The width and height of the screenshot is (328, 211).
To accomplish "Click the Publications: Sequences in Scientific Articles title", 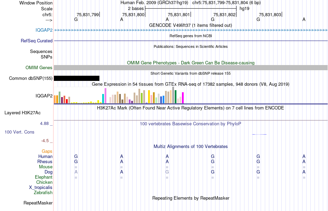I will (x=191, y=46).
